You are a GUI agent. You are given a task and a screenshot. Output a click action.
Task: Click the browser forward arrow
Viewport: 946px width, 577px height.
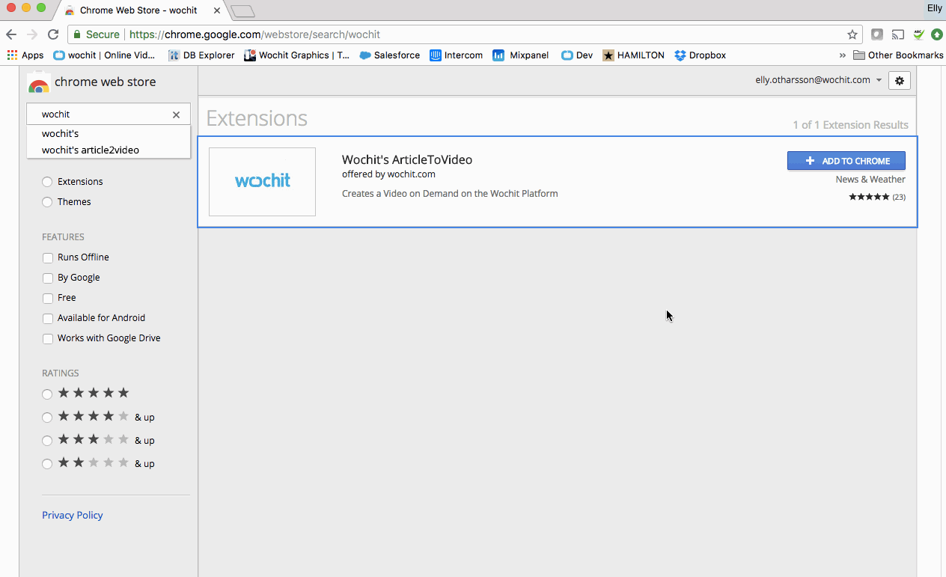pos(32,34)
